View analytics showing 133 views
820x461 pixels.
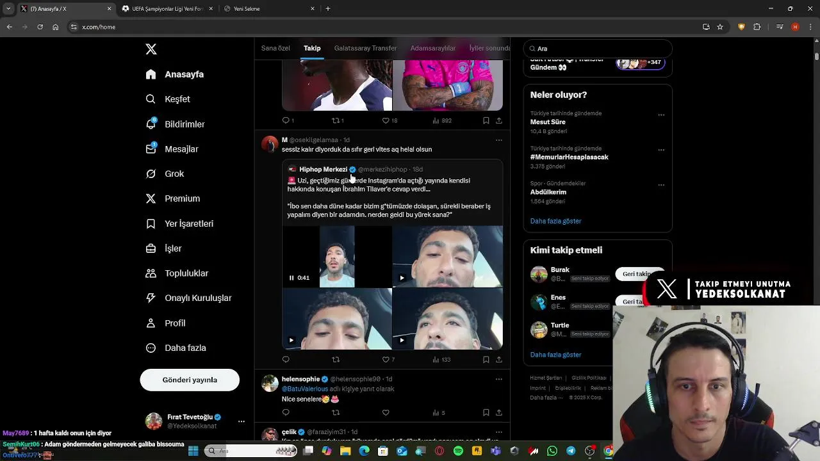pos(441,360)
